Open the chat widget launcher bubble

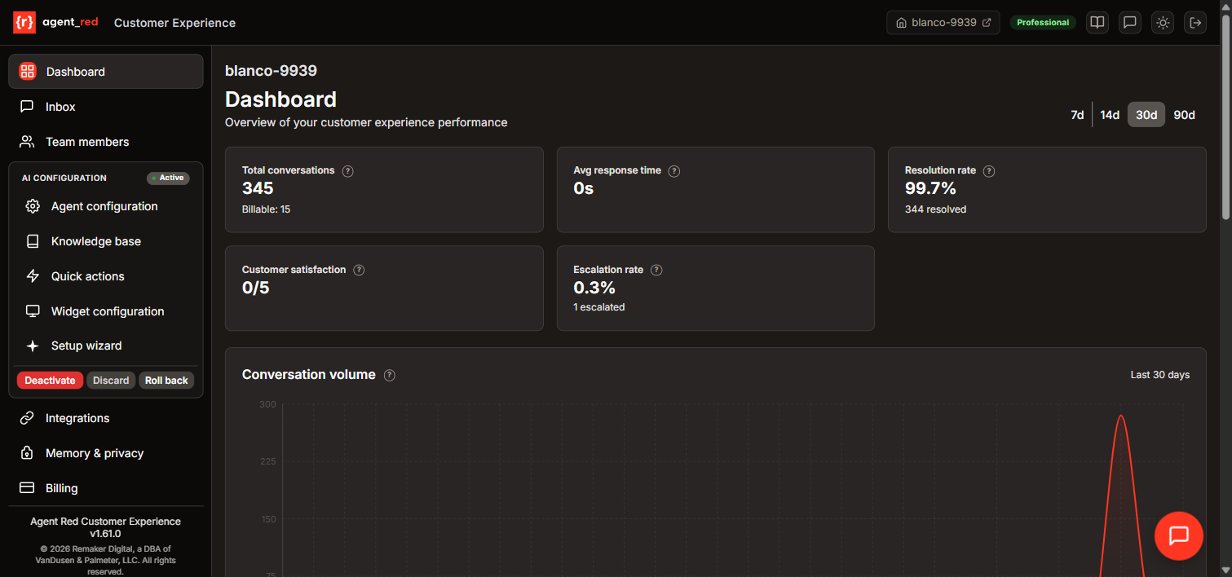pyautogui.click(x=1179, y=535)
